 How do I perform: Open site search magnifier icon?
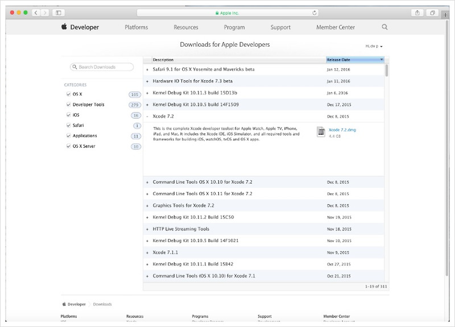pos(384,27)
